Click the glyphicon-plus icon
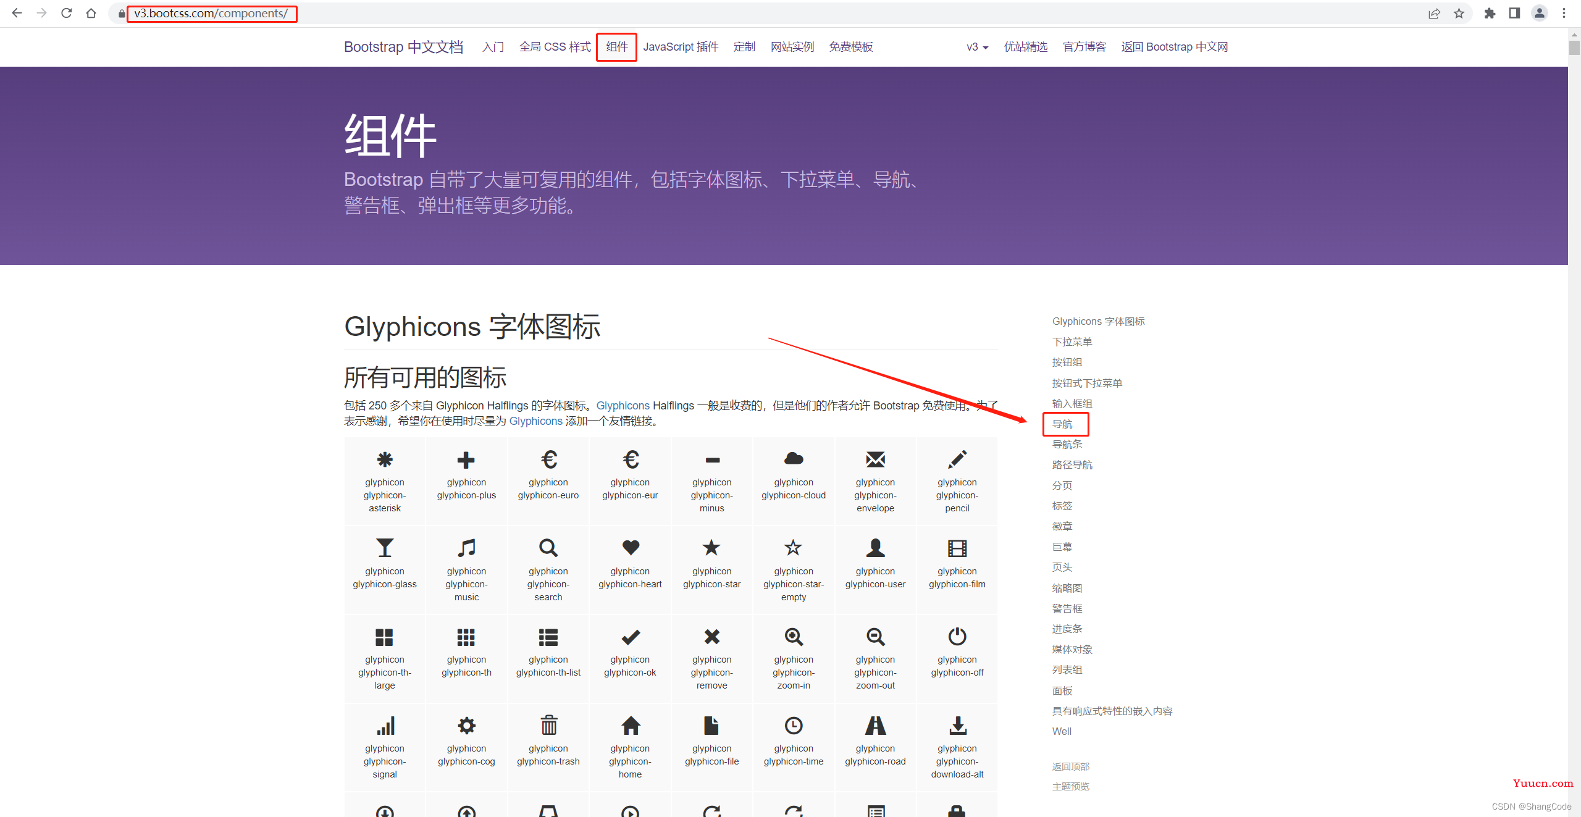 [x=466, y=459]
